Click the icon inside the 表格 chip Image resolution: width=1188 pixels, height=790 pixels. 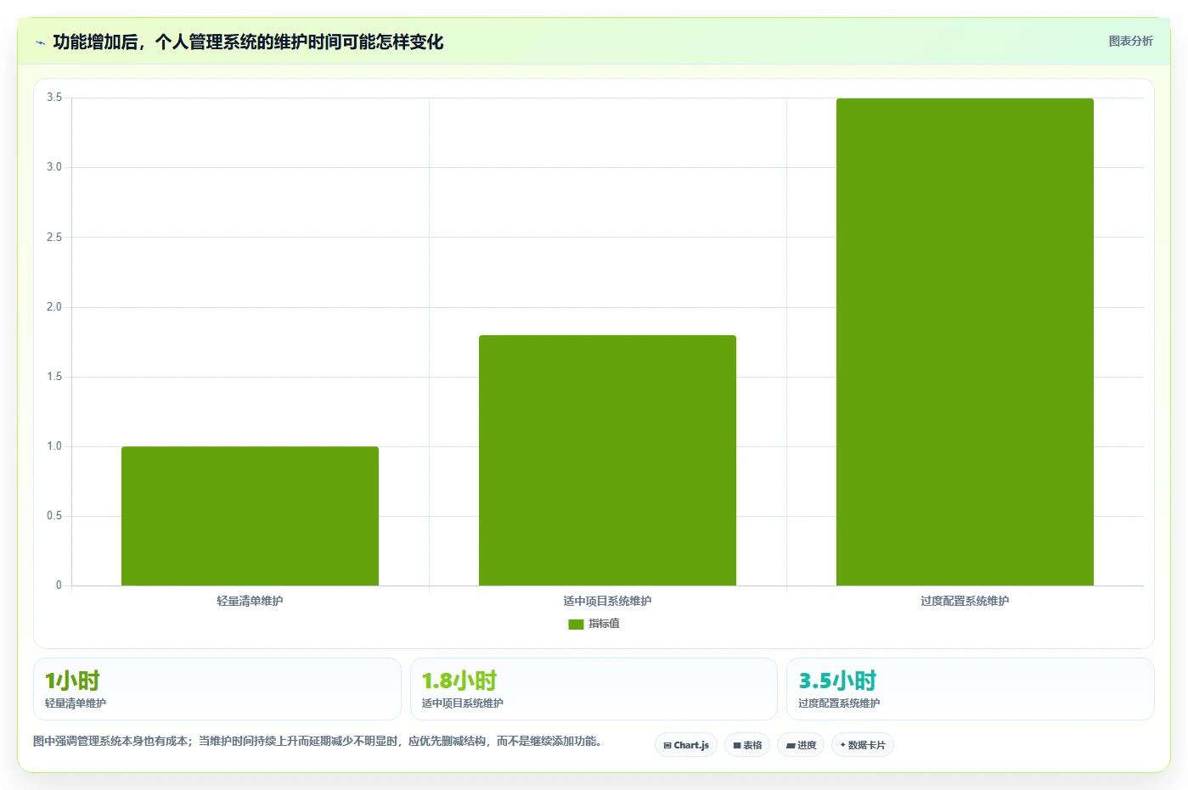[737, 745]
